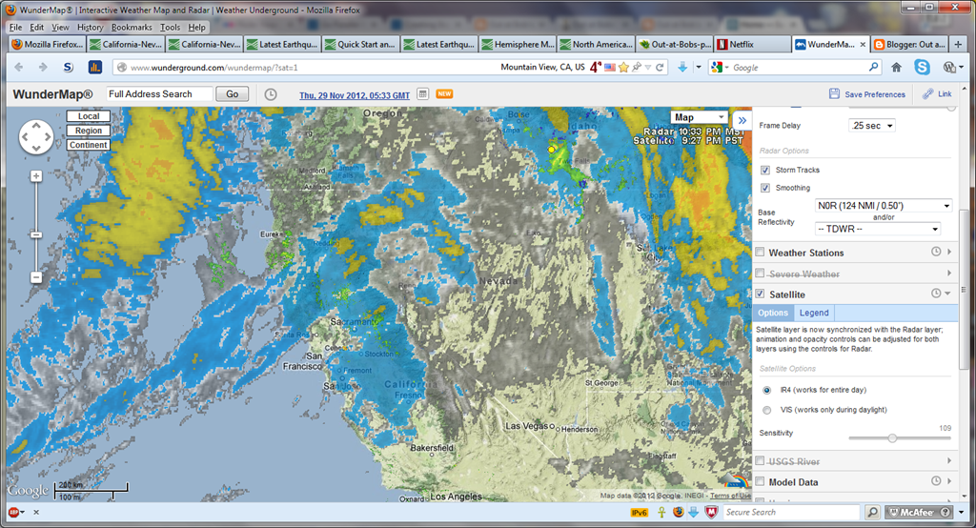
Task: Switch to the satellite Legend tab
Action: tap(814, 313)
